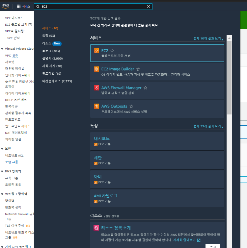Click the AWS Outposts icon
The image size is (247, 248).
pyautogui.click(x=96, y=106)
